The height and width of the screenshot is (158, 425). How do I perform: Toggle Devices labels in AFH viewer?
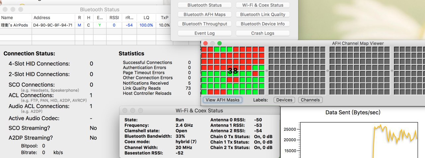click(x=284, y=100)
